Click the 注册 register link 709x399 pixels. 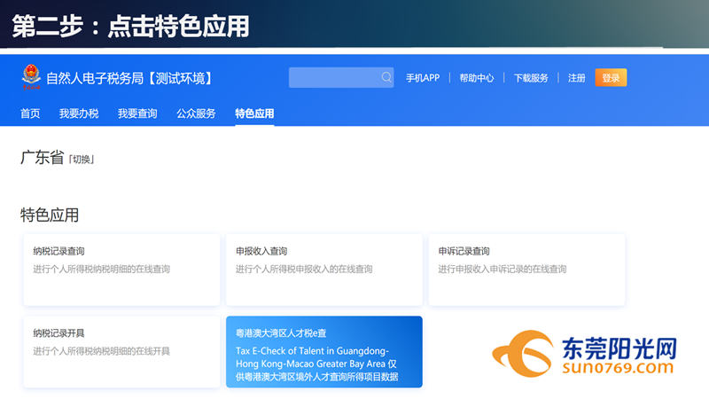(577, 78)
